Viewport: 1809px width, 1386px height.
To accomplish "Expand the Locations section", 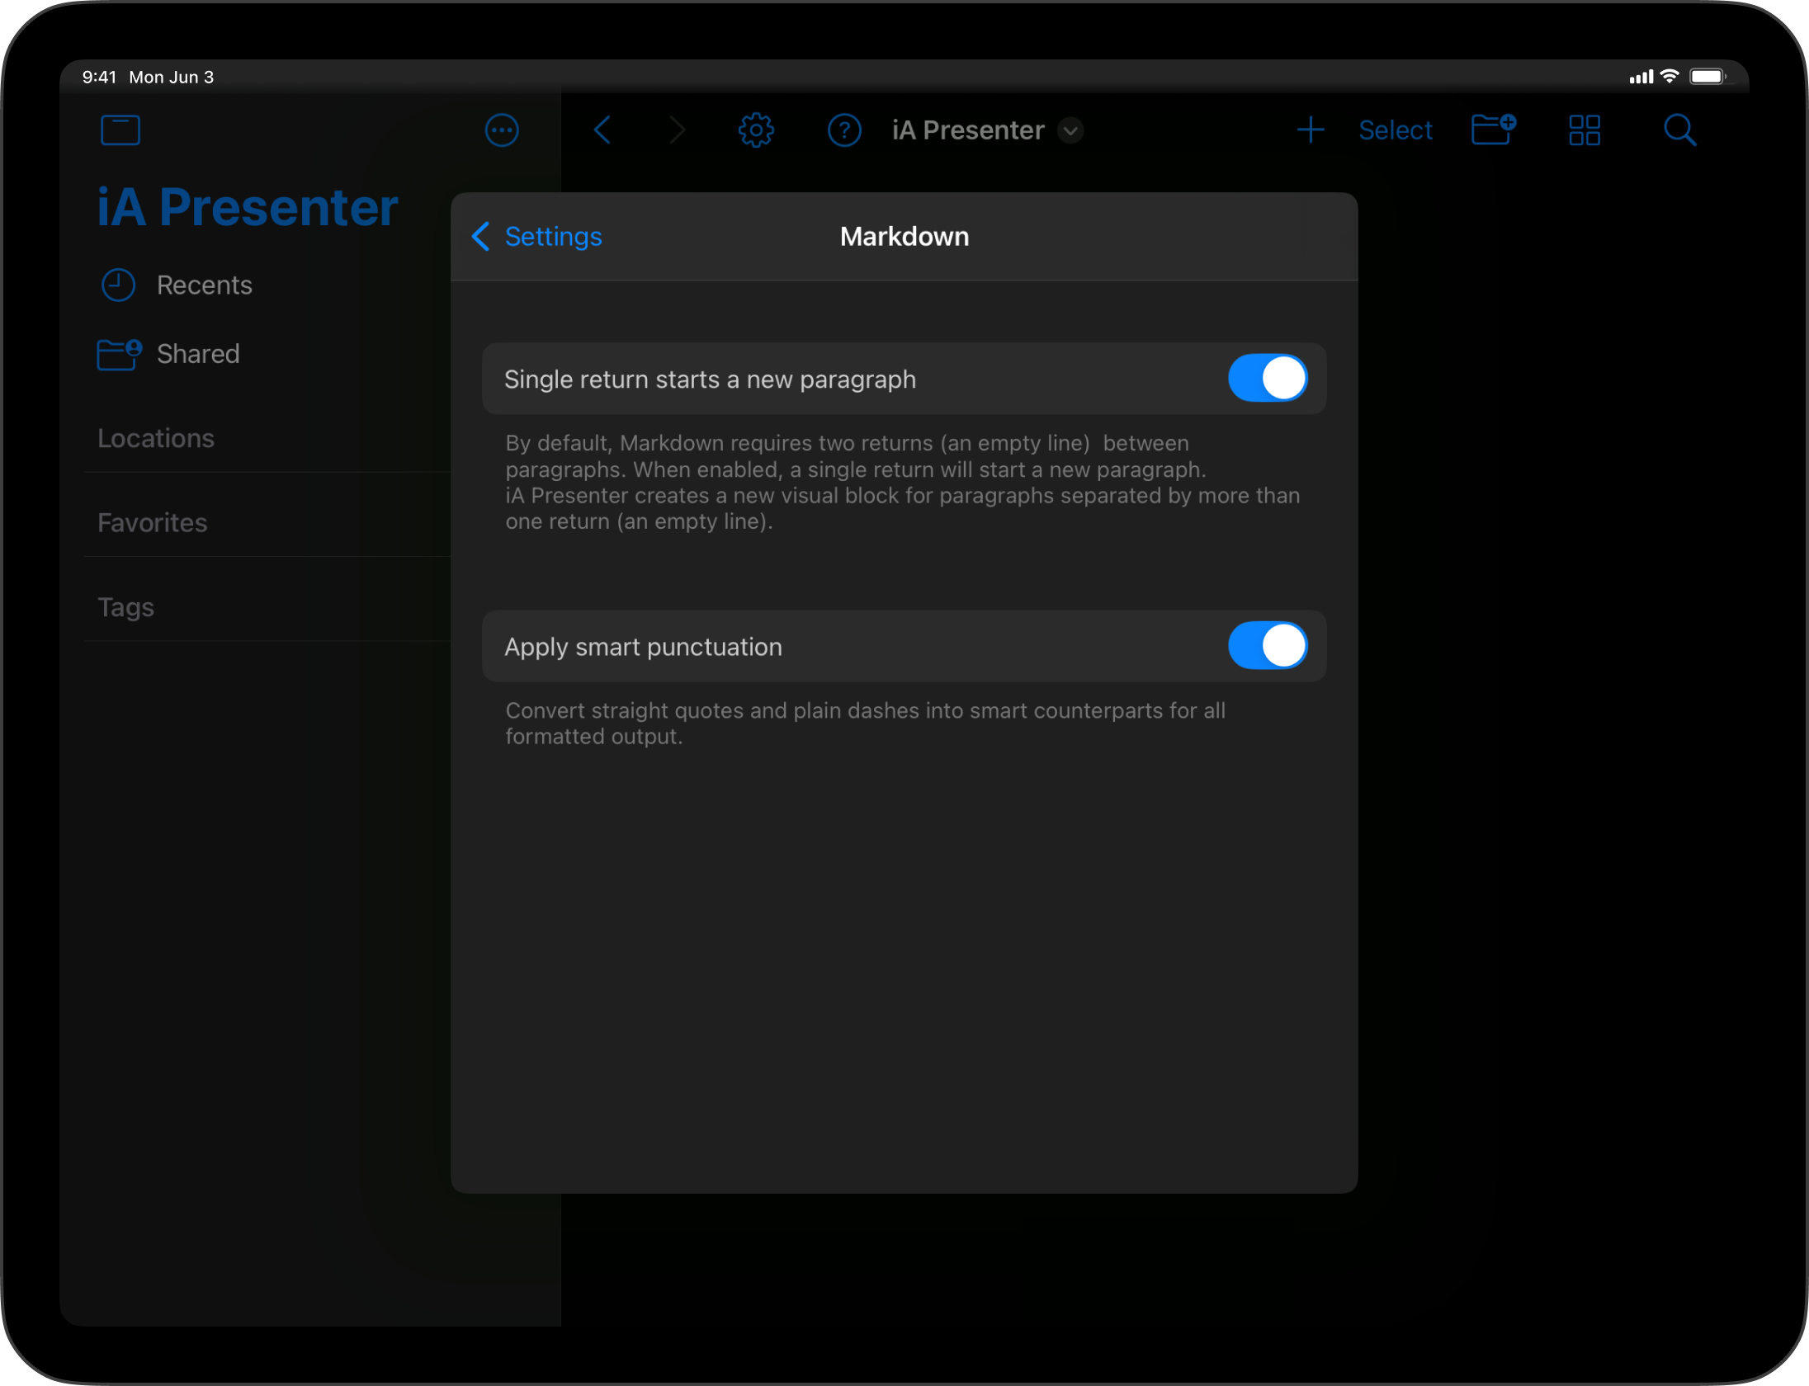I will 156,438.
